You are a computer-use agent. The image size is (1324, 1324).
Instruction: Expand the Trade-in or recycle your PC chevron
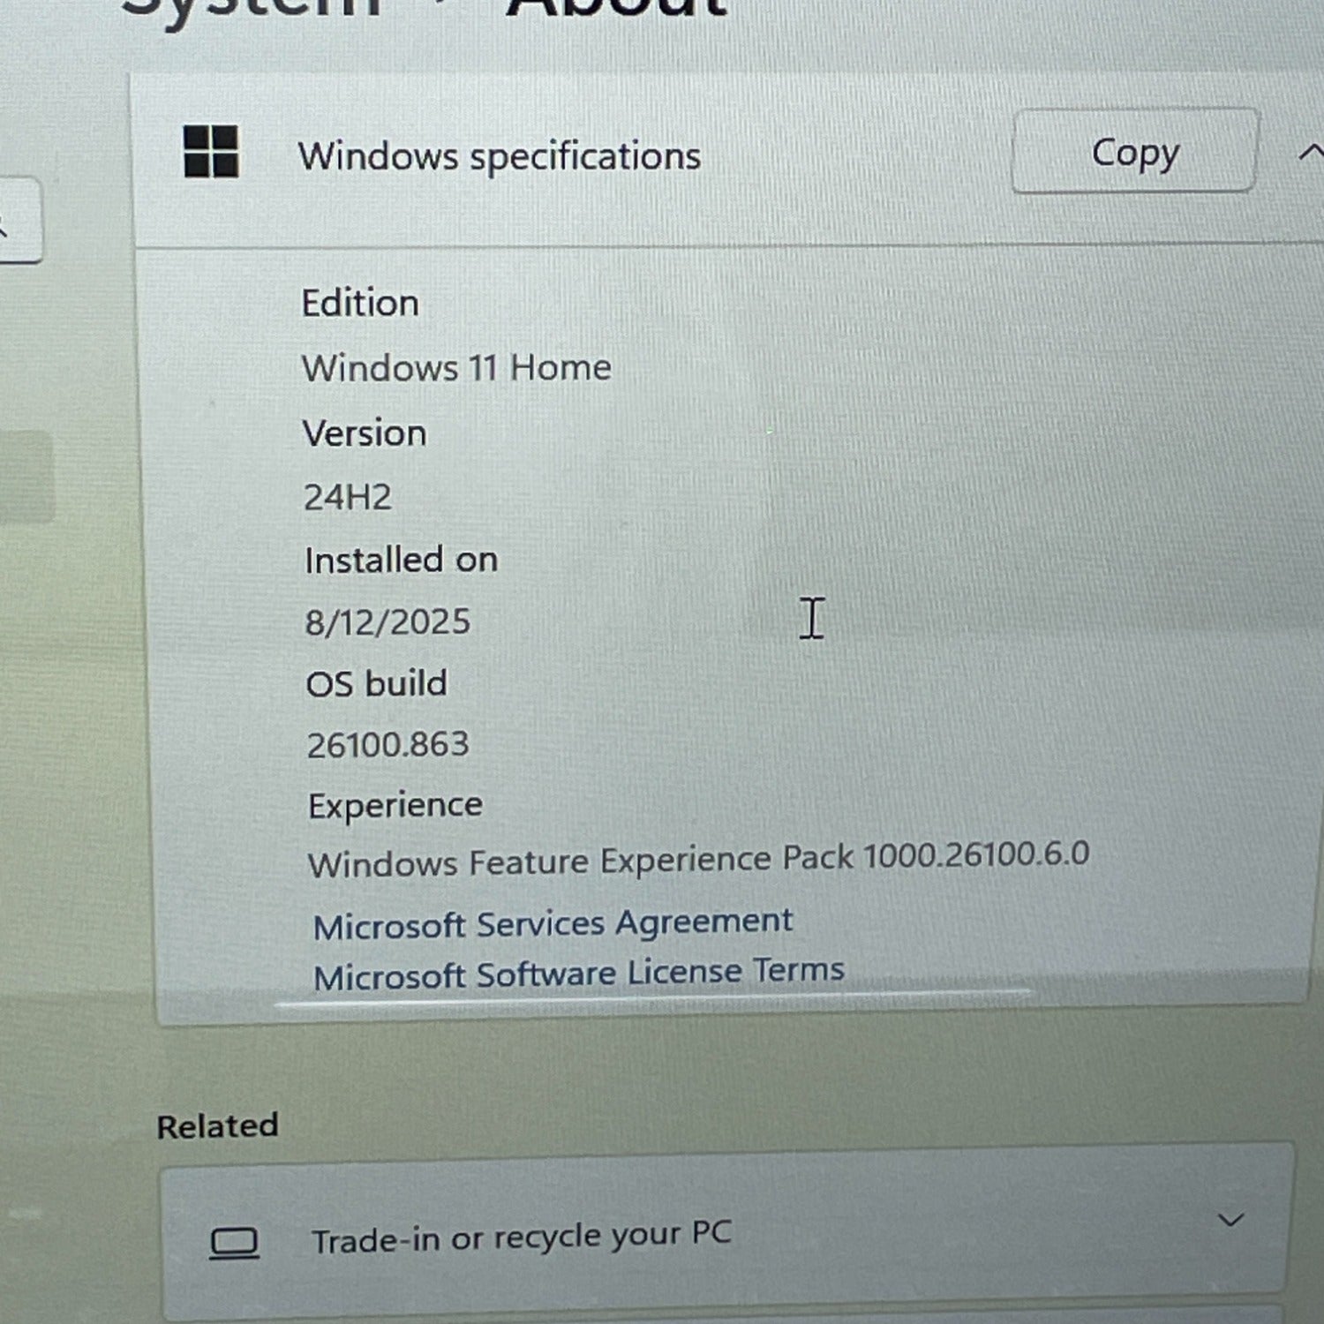click(1230, 1221)
